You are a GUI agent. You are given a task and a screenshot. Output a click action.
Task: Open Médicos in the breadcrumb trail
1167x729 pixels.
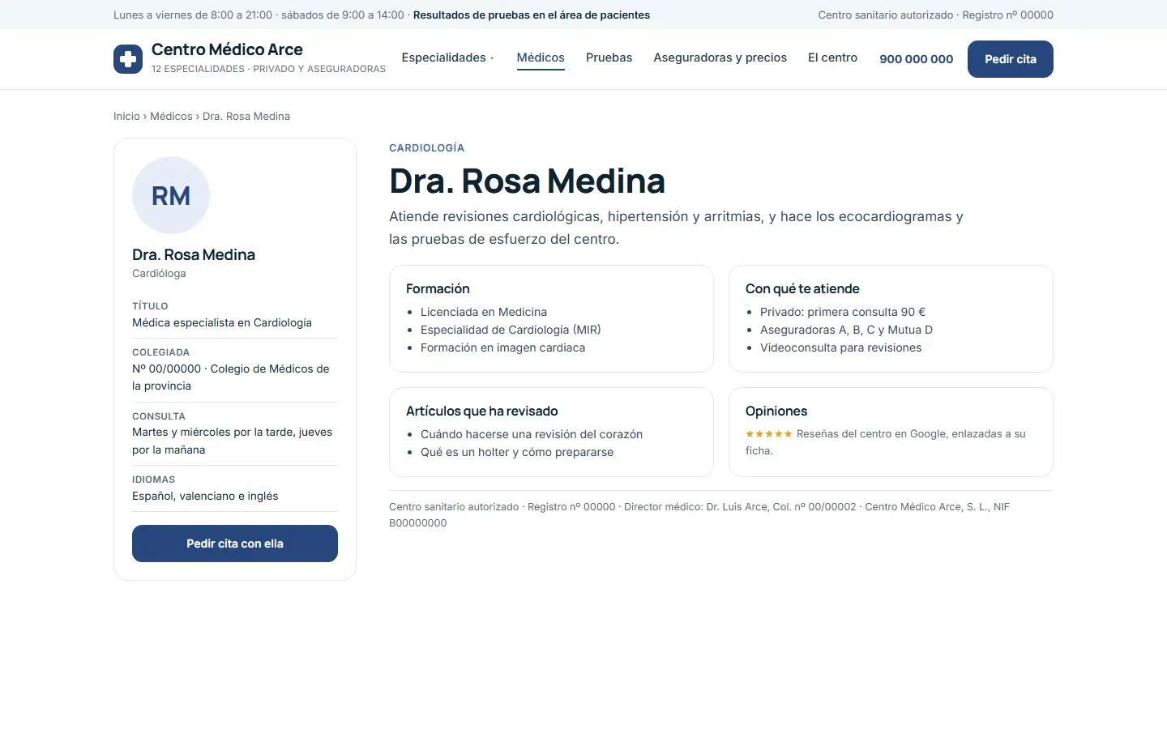[171, 117]
